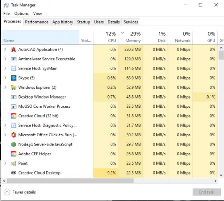Click the Node.js hexagon icon
The image size is (224, 201).
(14, 144)
